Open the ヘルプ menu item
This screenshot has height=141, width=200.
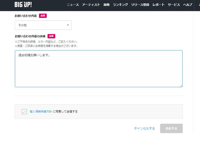188,5
